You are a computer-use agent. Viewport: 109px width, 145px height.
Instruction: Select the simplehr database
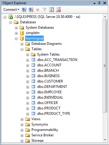33,33
